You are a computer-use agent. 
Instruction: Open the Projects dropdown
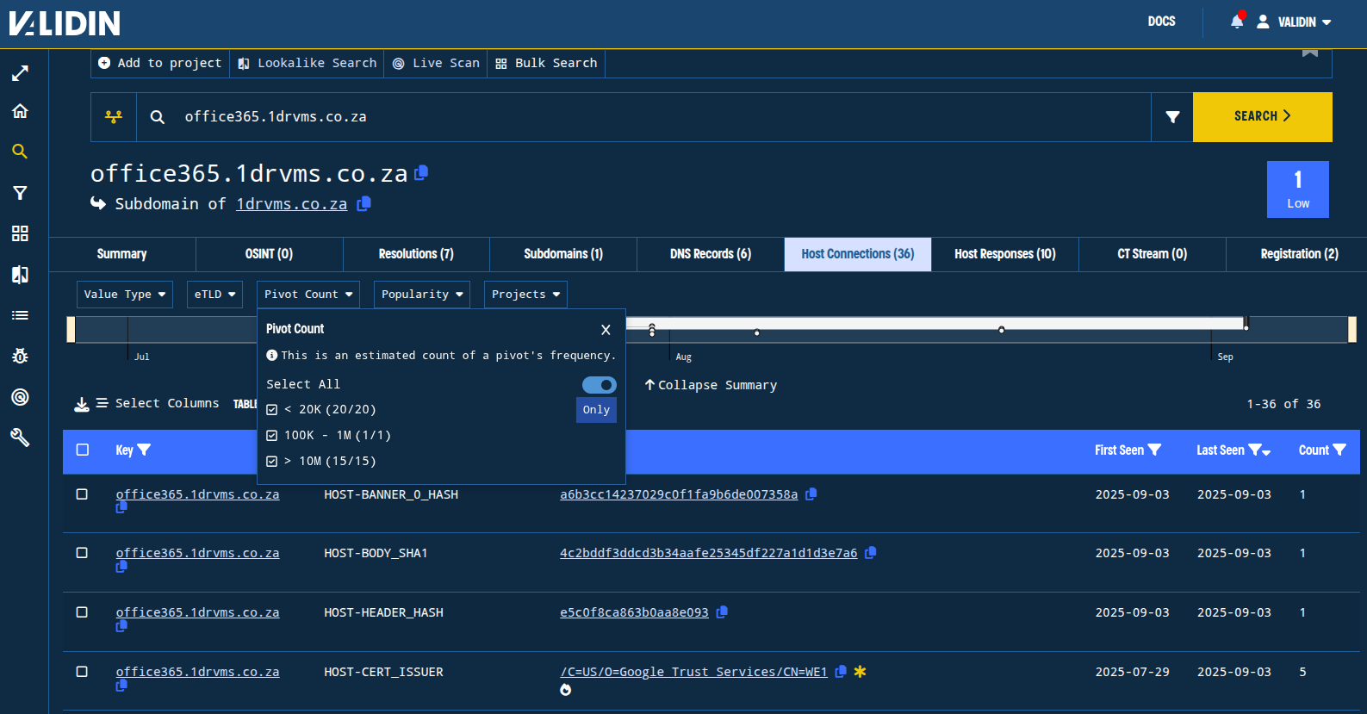pos(525,295)
